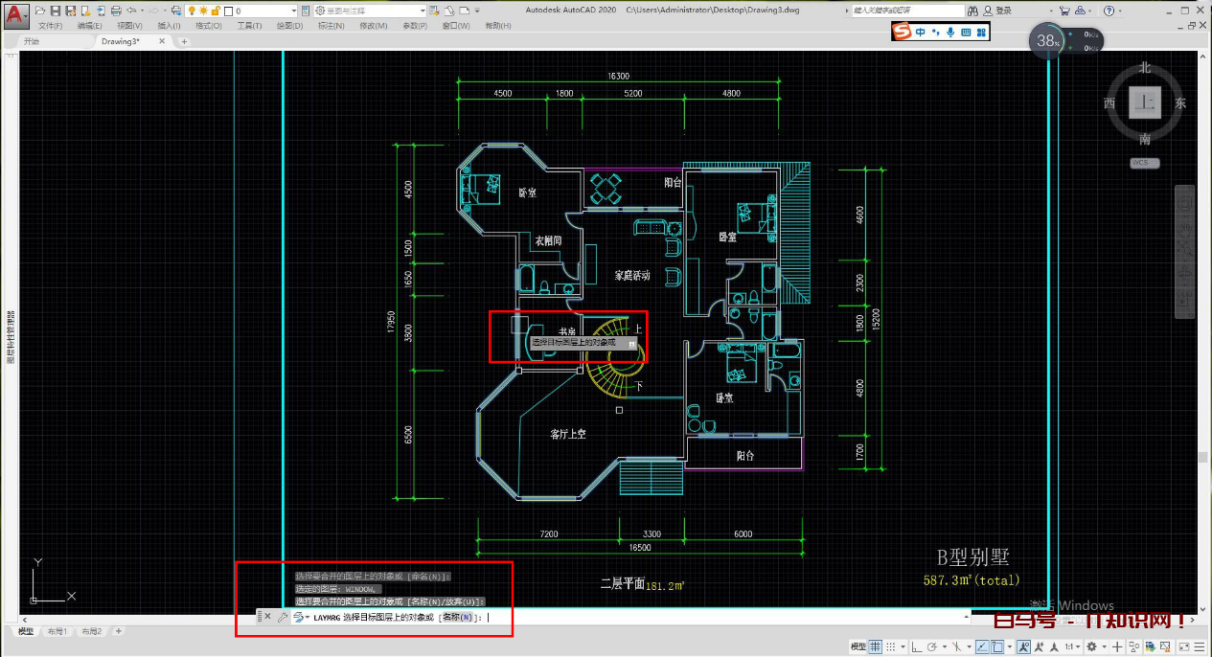The image size is (1212, 657).
Task: Click the clean screen icon in the status bar
Action: click(1182, 646)
